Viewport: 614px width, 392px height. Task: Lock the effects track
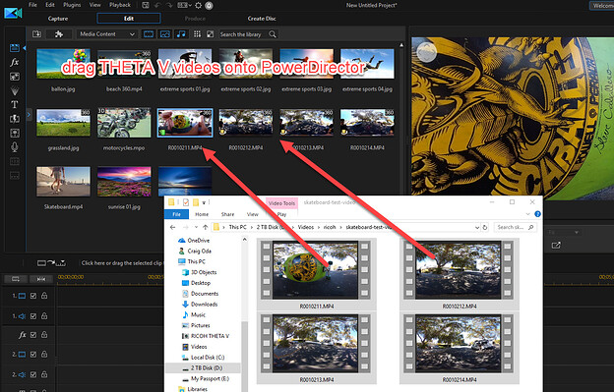44,335
